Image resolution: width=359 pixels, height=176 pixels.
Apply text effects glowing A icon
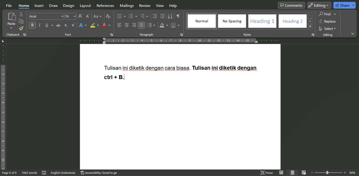pyautogui.click(x=81, y=25)
